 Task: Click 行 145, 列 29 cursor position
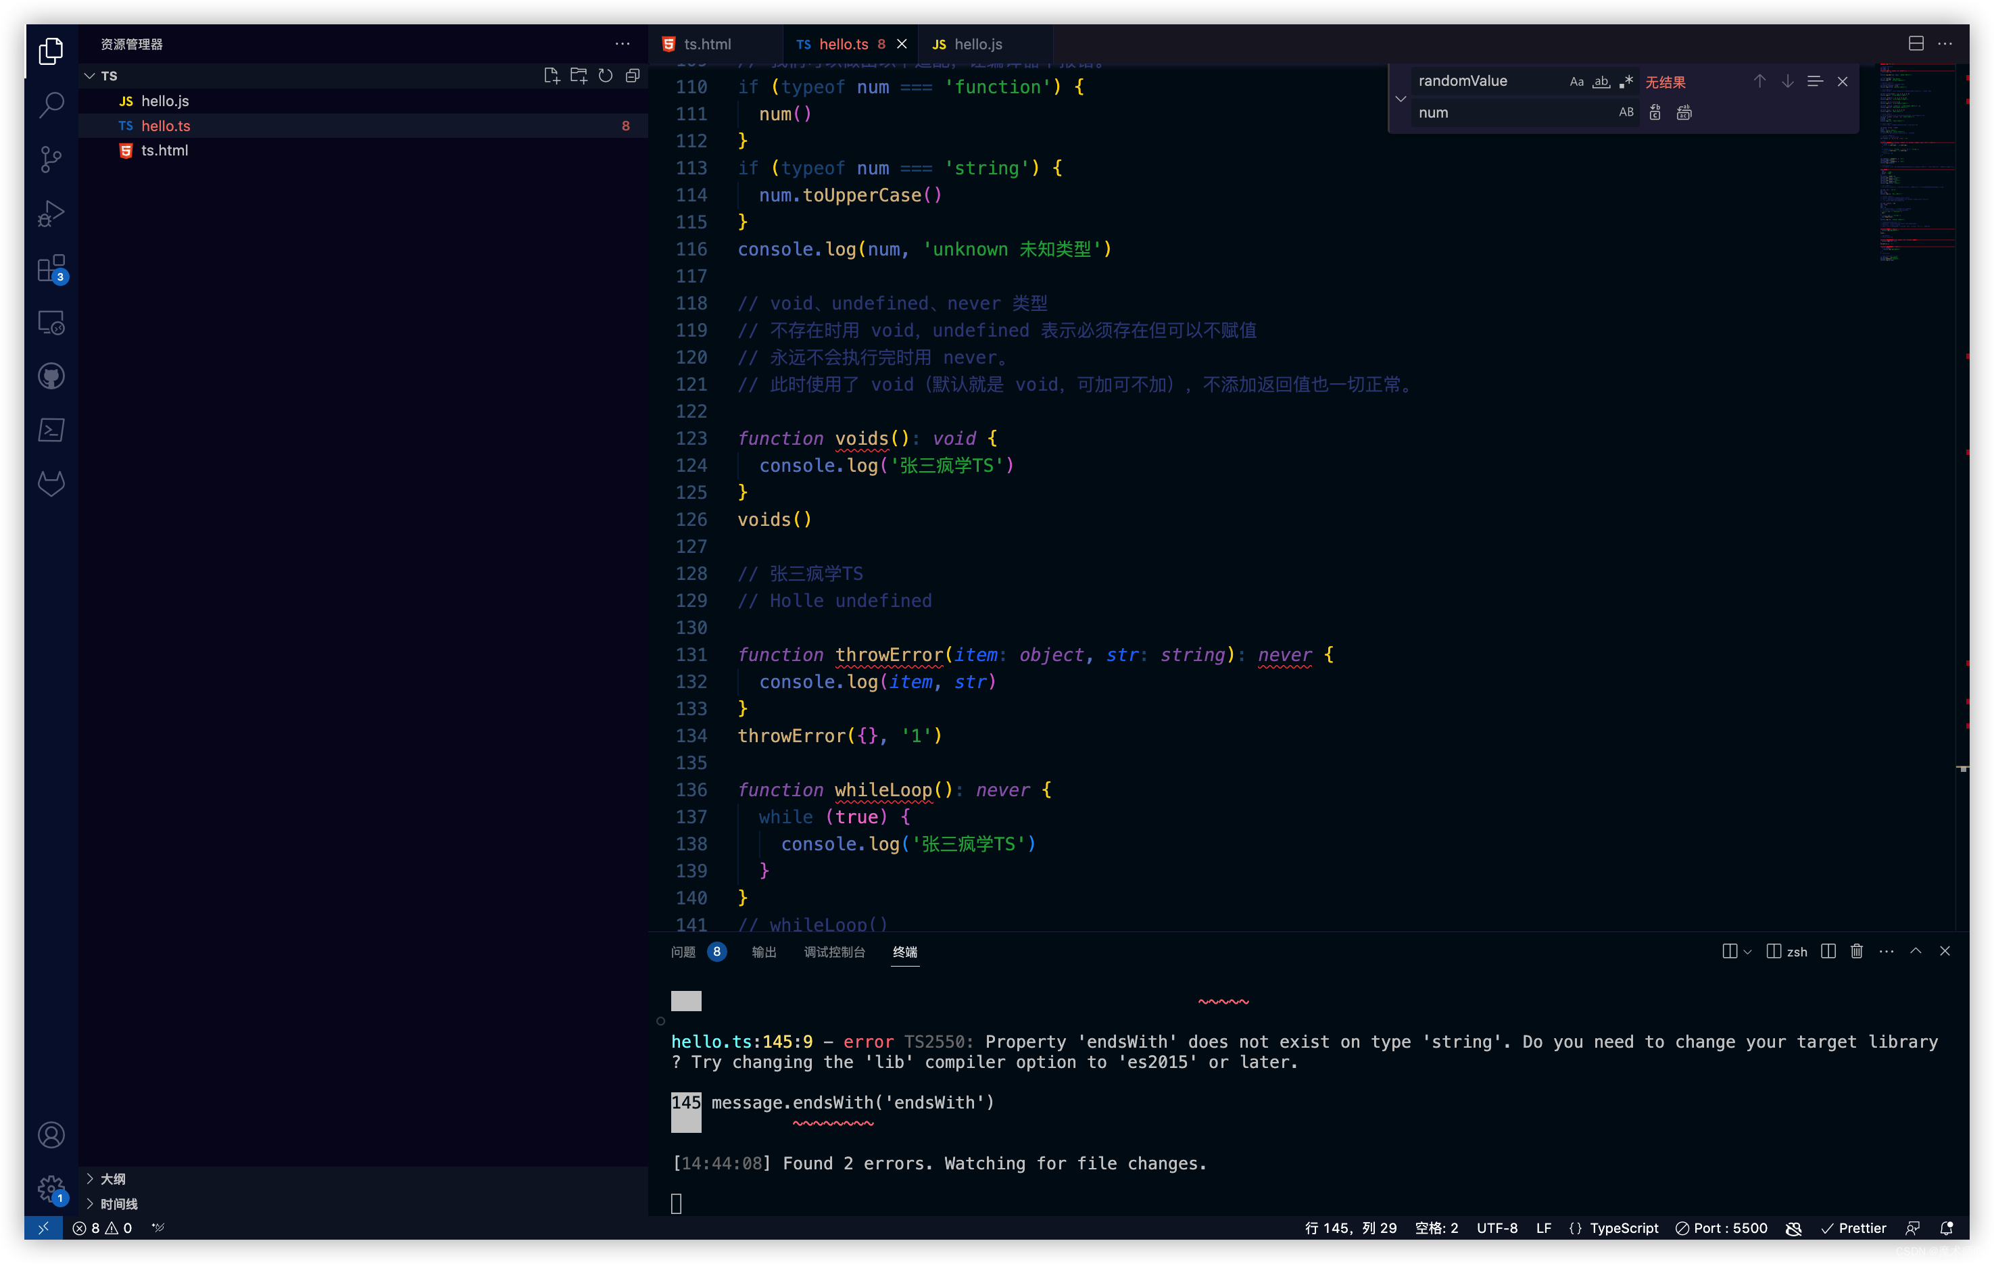point(1350,1227)
